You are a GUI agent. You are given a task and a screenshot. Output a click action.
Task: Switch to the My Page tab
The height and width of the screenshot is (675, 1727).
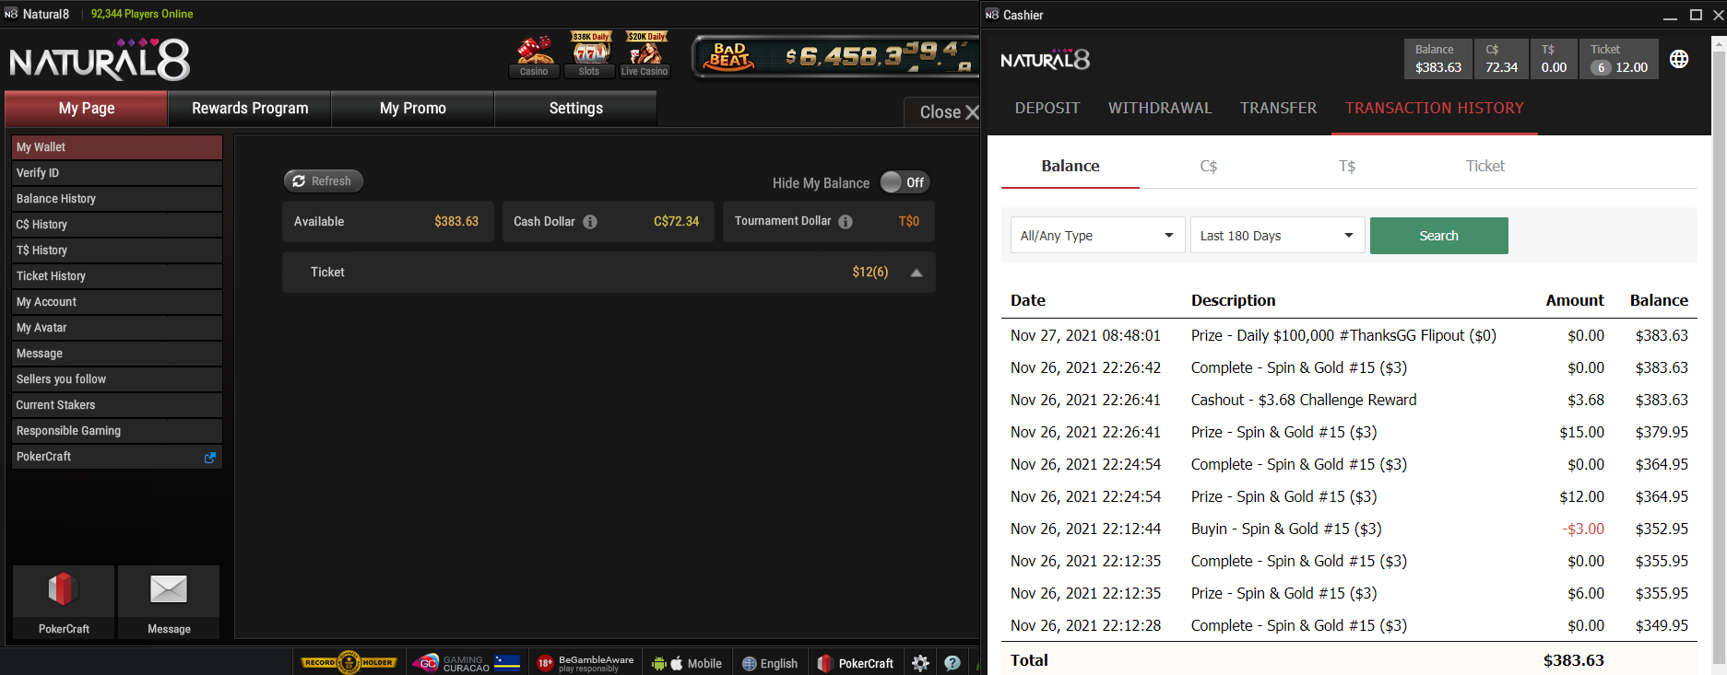87,109
